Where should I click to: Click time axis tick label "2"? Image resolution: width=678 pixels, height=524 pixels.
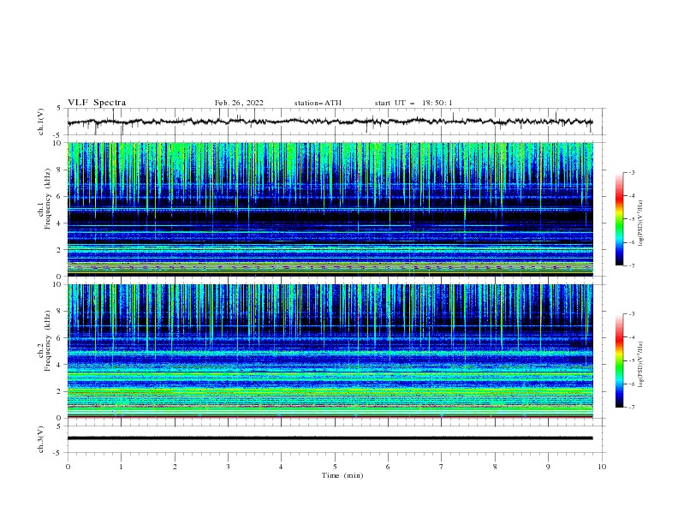point(175,467)
